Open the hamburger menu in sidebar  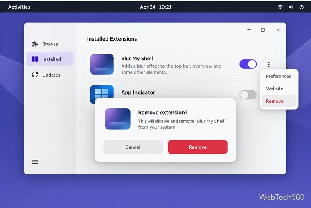click(35, 162)
